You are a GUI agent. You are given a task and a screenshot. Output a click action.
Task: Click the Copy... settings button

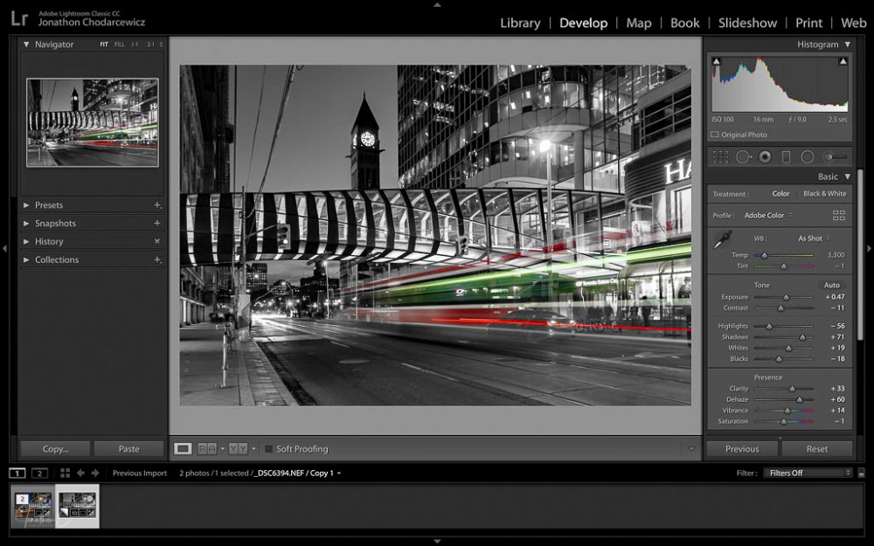56,449
